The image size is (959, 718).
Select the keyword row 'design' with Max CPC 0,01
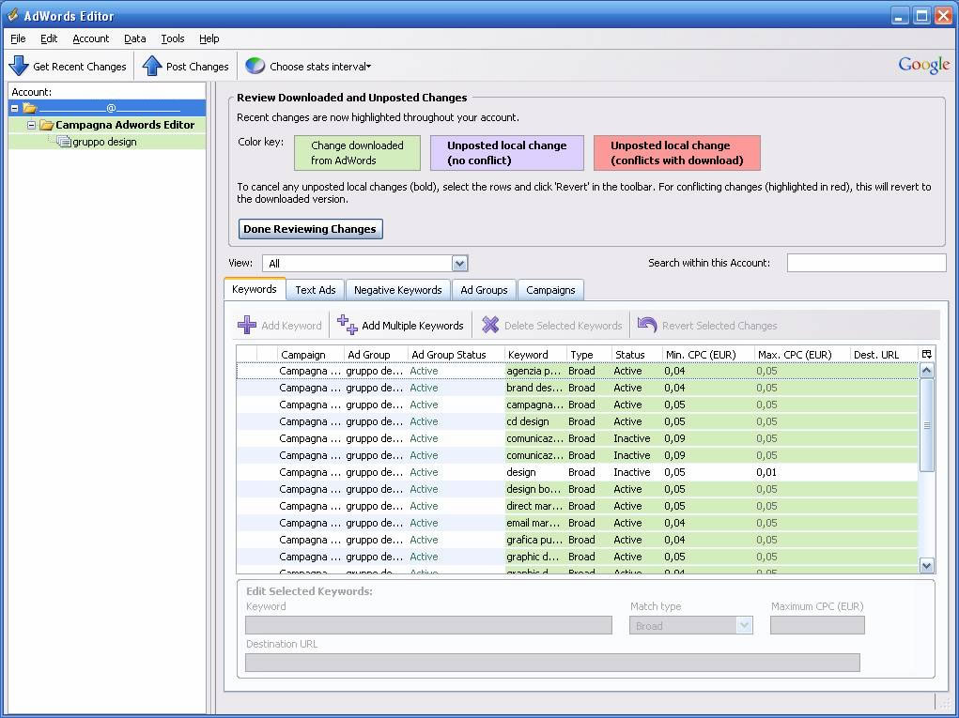pyautogui.click(x=578, y=472)
